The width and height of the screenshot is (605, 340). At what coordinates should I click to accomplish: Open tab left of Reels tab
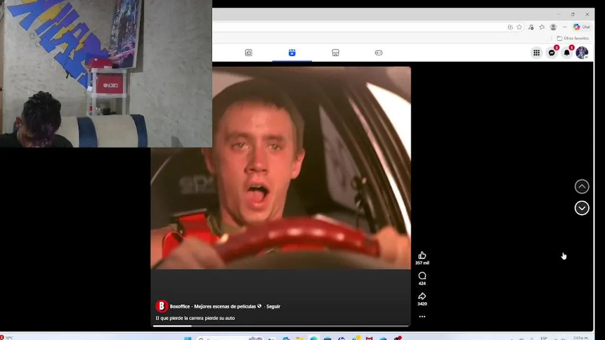click(249, 53)
